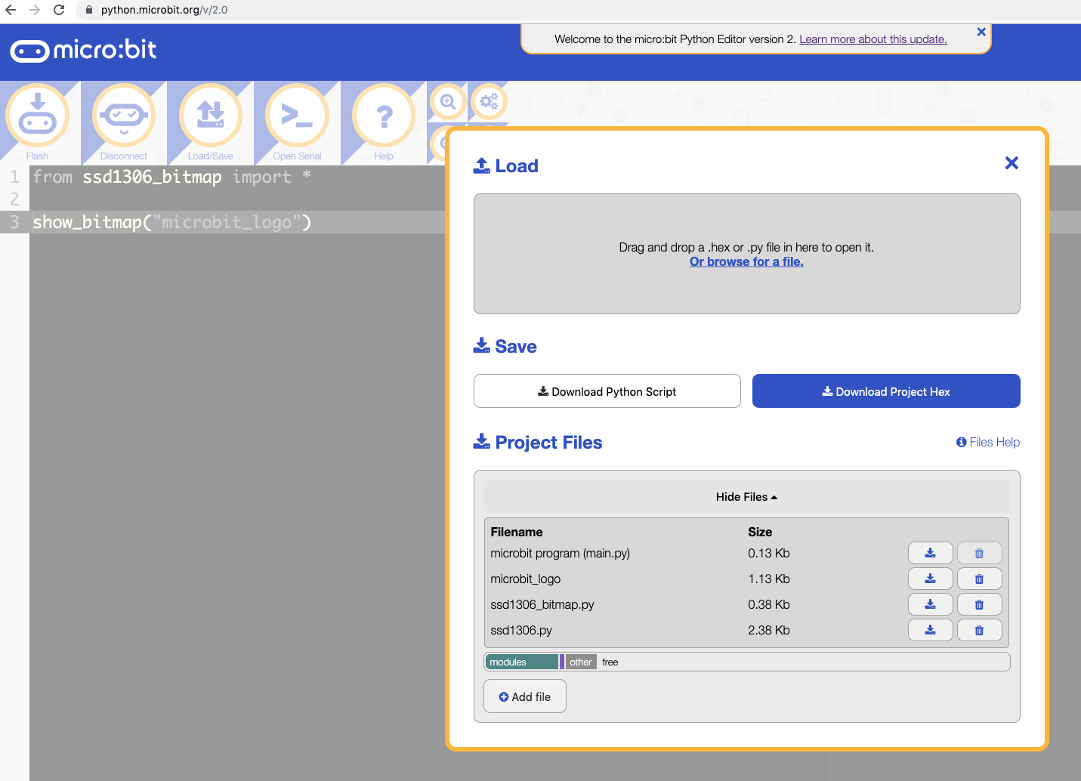Click the Add file button
The width and height of the screenshot is (1081, 781).
click(524, 696)
